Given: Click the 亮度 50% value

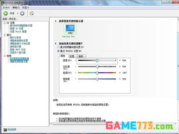Looking at the screenshot, I should [x=124, y=60].
